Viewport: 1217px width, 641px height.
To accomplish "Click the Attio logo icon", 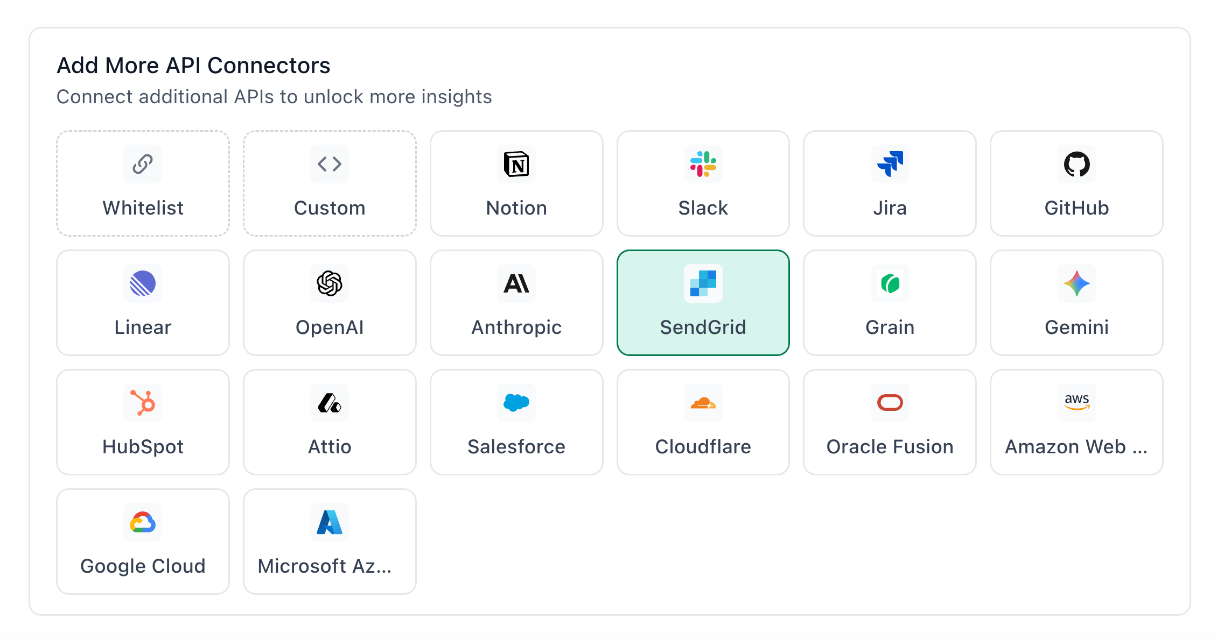I will point(330,403).
